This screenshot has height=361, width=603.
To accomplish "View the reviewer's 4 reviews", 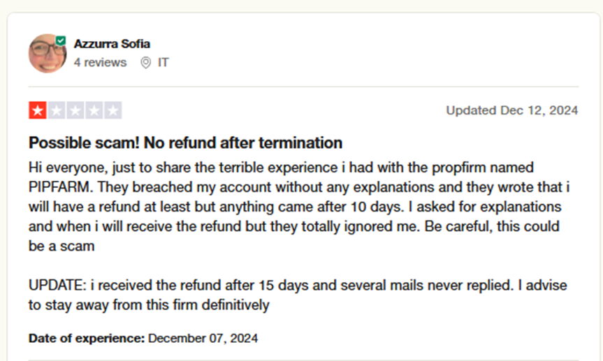I will [x=101, y=63].
